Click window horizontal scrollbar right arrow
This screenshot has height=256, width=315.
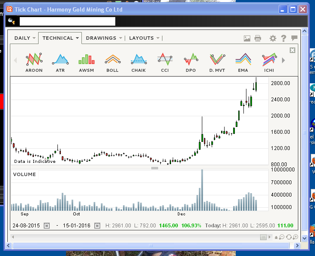tap(297, 245)
